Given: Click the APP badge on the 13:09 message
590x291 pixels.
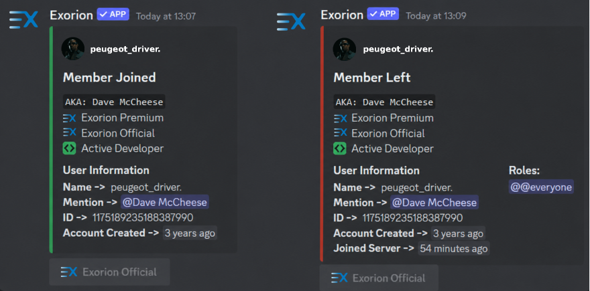Looking at the screenshot, I should (383, 14).
